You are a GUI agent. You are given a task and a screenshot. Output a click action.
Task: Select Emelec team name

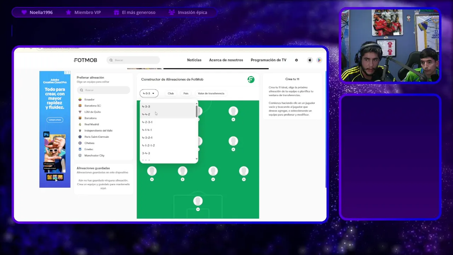[x=89, y=149]
